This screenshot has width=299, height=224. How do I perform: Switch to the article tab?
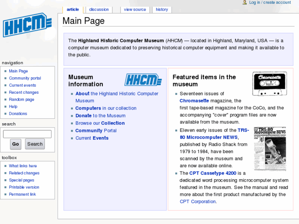tap(73, 9)
